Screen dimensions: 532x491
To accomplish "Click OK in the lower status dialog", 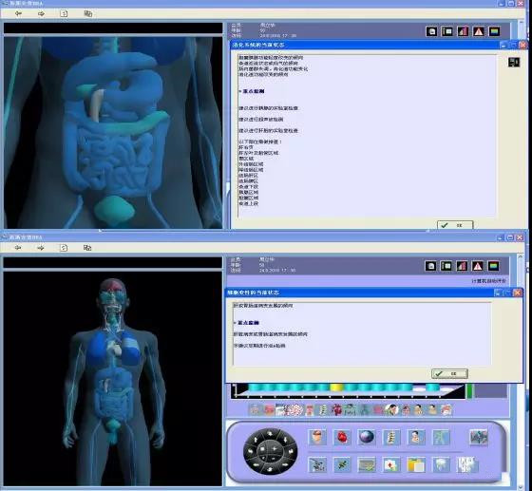I will tap(449, 373).
